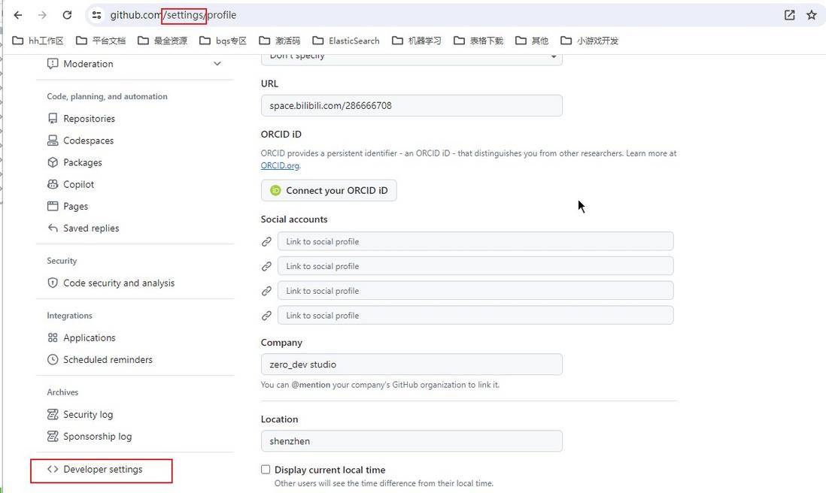Expand the Moderation section chevron
The width and height of the screenshot is (826, 493).
pyautogui.click(x=217, y=64)
